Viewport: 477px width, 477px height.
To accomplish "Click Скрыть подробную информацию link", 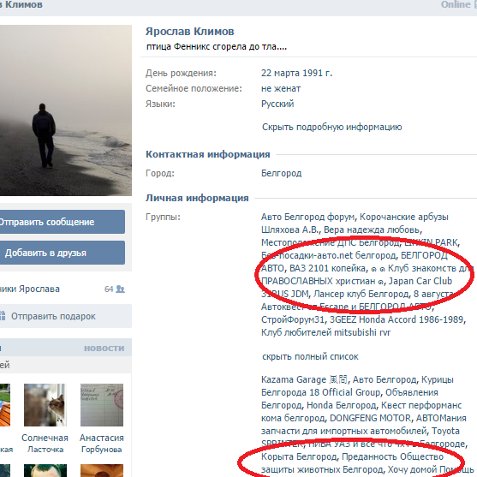I will click(x=332, y=127).
